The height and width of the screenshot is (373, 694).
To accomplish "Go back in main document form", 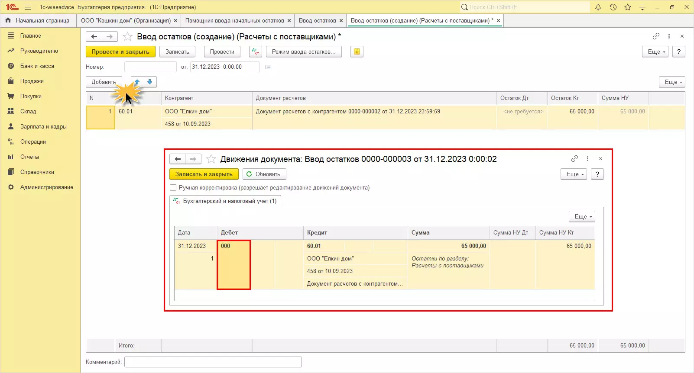I will coord(94,36).
